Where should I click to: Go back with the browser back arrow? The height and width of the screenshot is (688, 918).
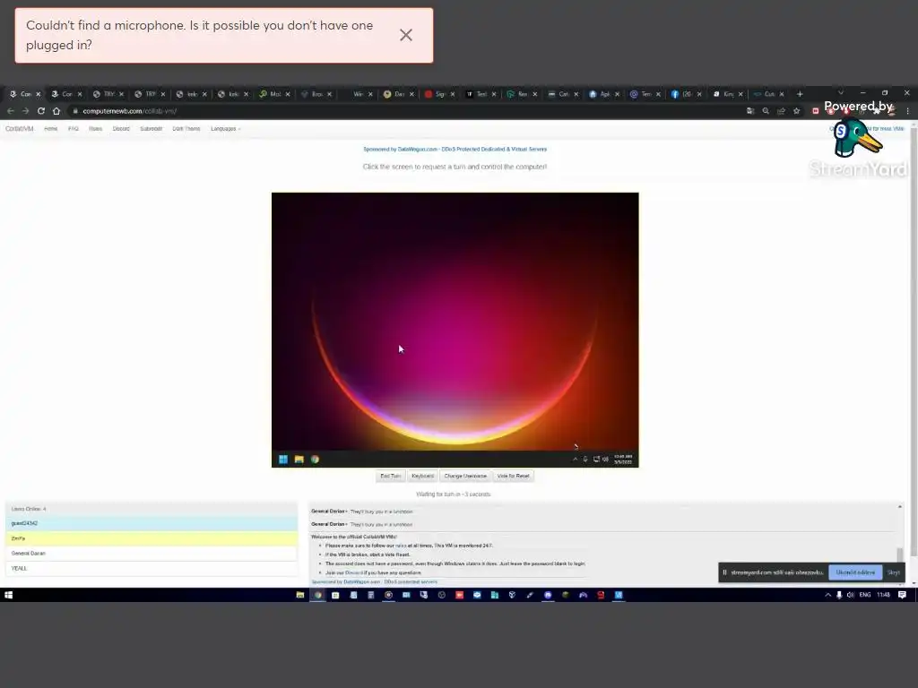[11, 110]
